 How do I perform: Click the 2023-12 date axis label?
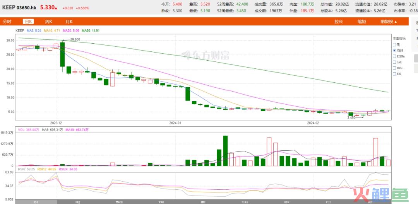[56, 123]
